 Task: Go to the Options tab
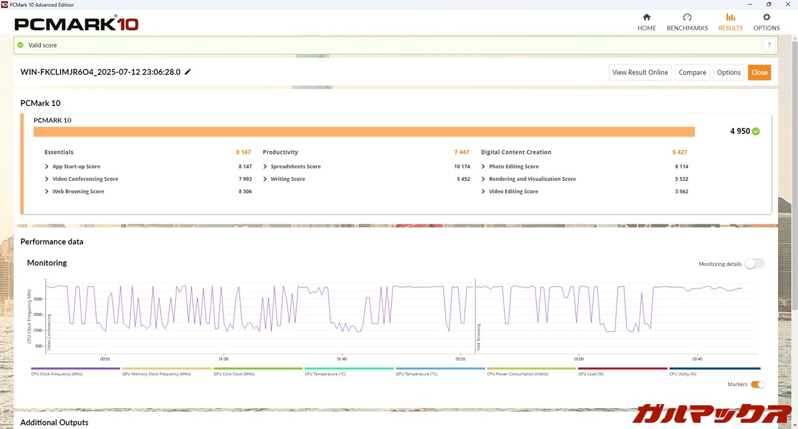point(766,22)
